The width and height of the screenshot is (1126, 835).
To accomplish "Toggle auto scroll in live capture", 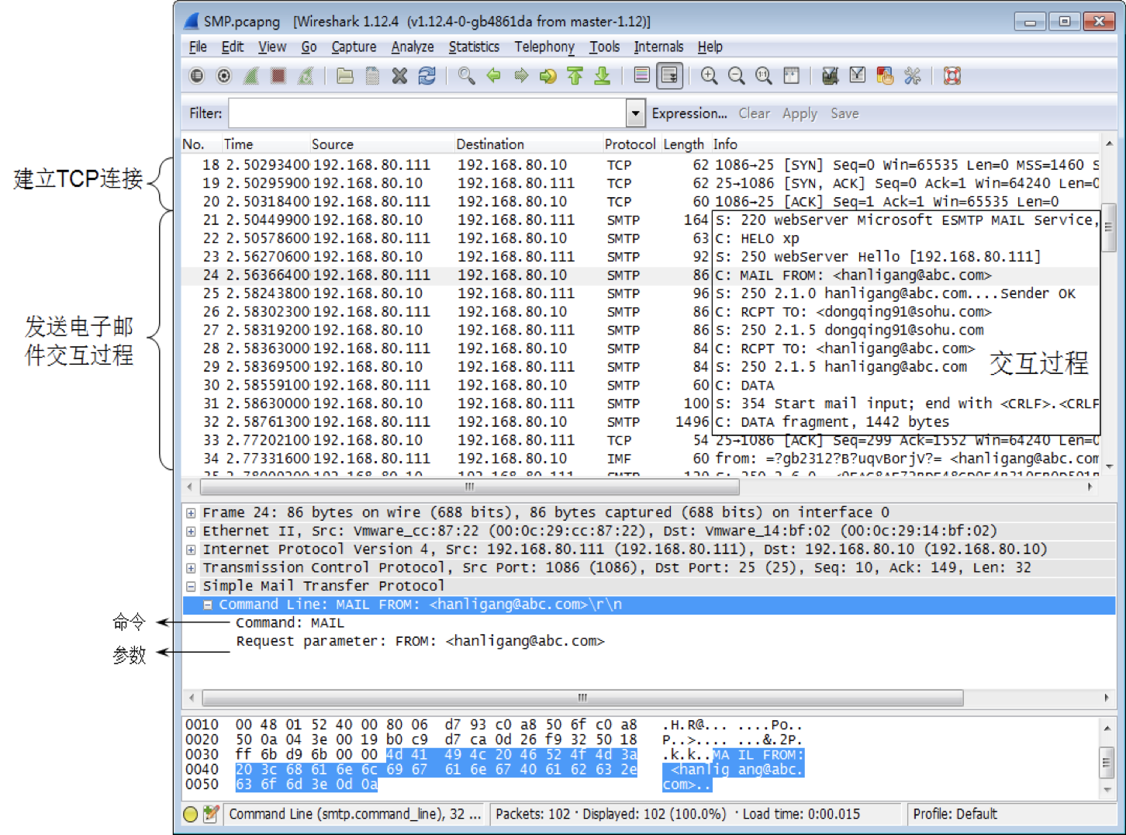I will pos(668,76).
